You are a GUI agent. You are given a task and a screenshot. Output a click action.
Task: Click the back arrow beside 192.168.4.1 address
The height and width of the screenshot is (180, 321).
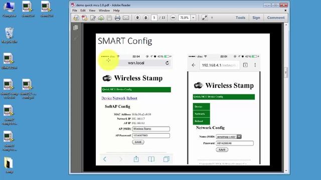(x=194, y=65)
